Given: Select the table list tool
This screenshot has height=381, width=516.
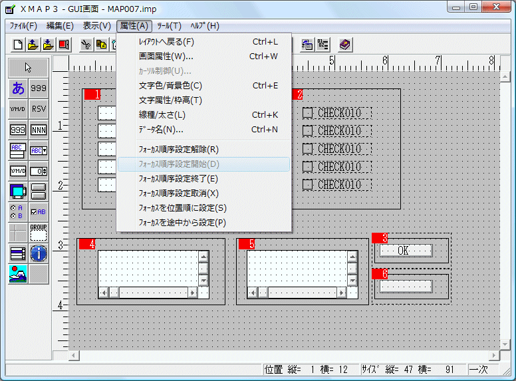Looking at the screenshot, I should click(x=18, y=254).
